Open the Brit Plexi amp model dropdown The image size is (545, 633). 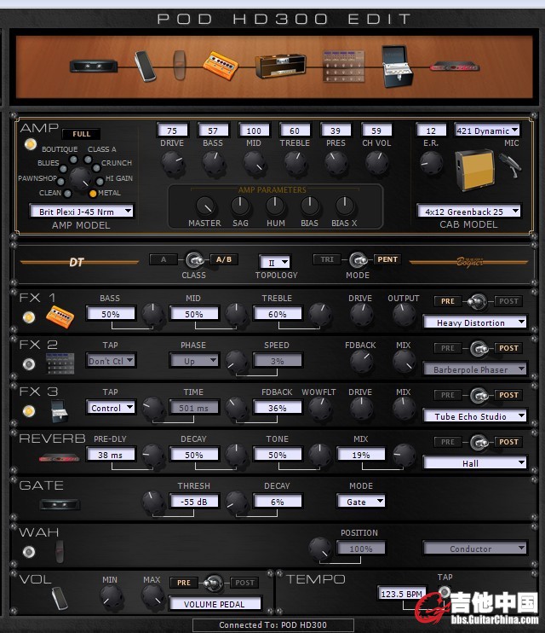click(81, 211)
